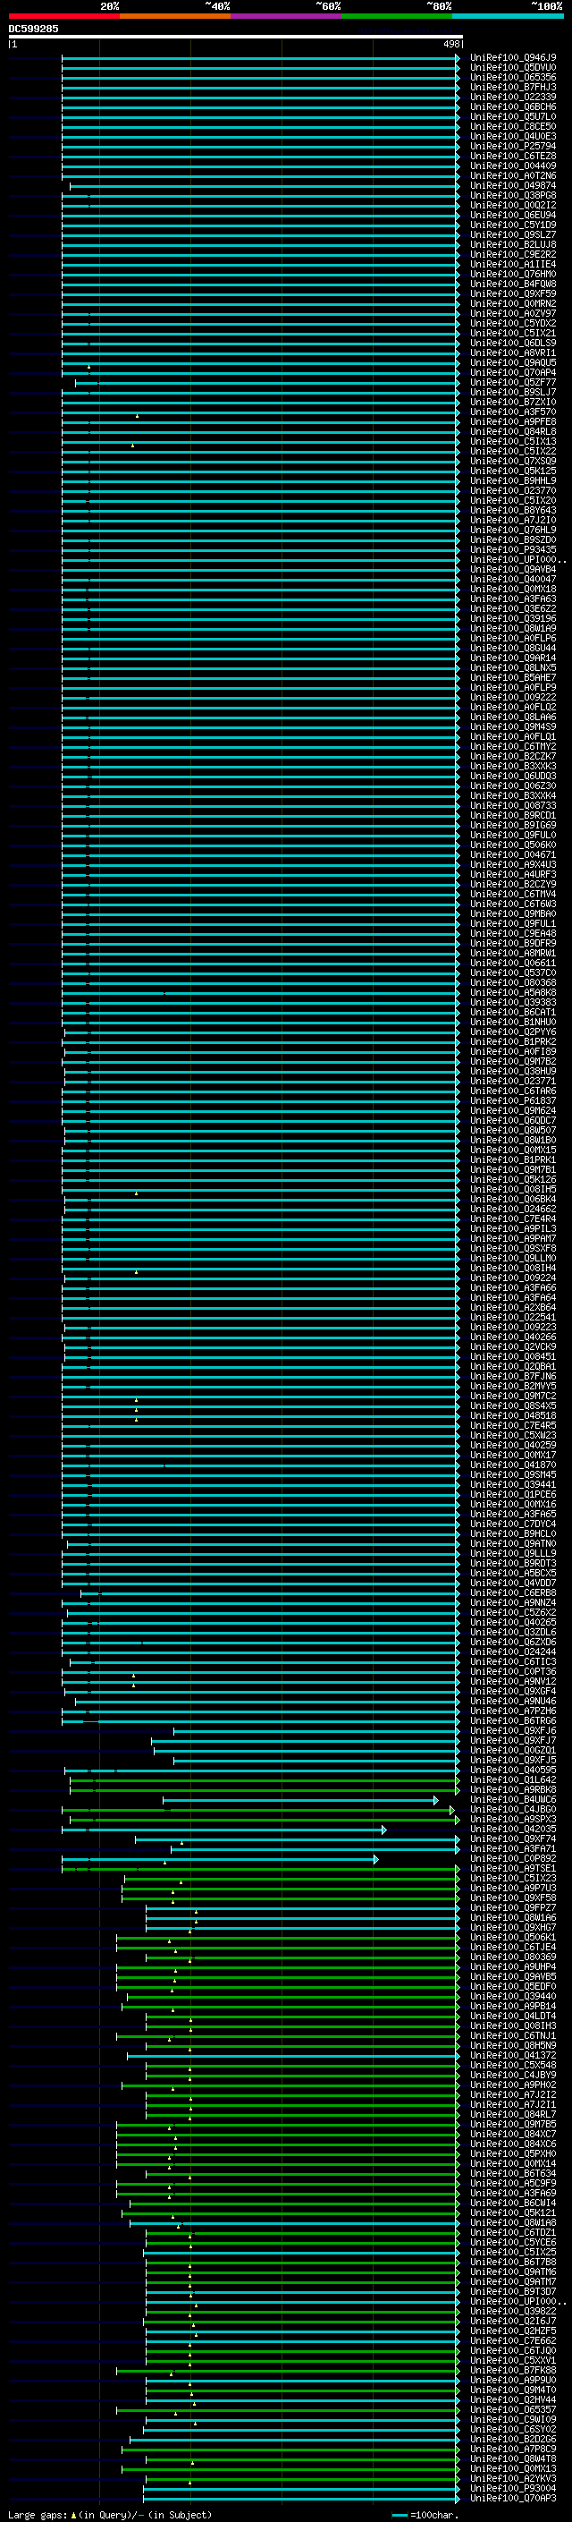Viewport: 572px width, 2522px height.
Task: Select hit label UniRef100_Q40595
Action: [513, 1770]
